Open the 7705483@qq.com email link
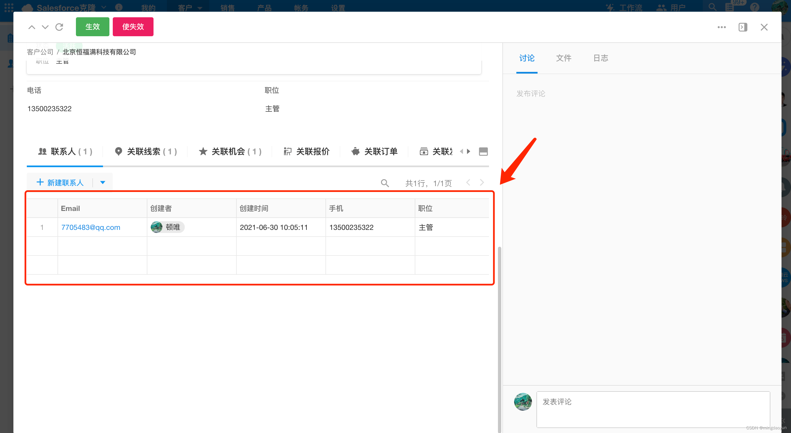Viewport: 791px width, 433px height. point(90,227)
